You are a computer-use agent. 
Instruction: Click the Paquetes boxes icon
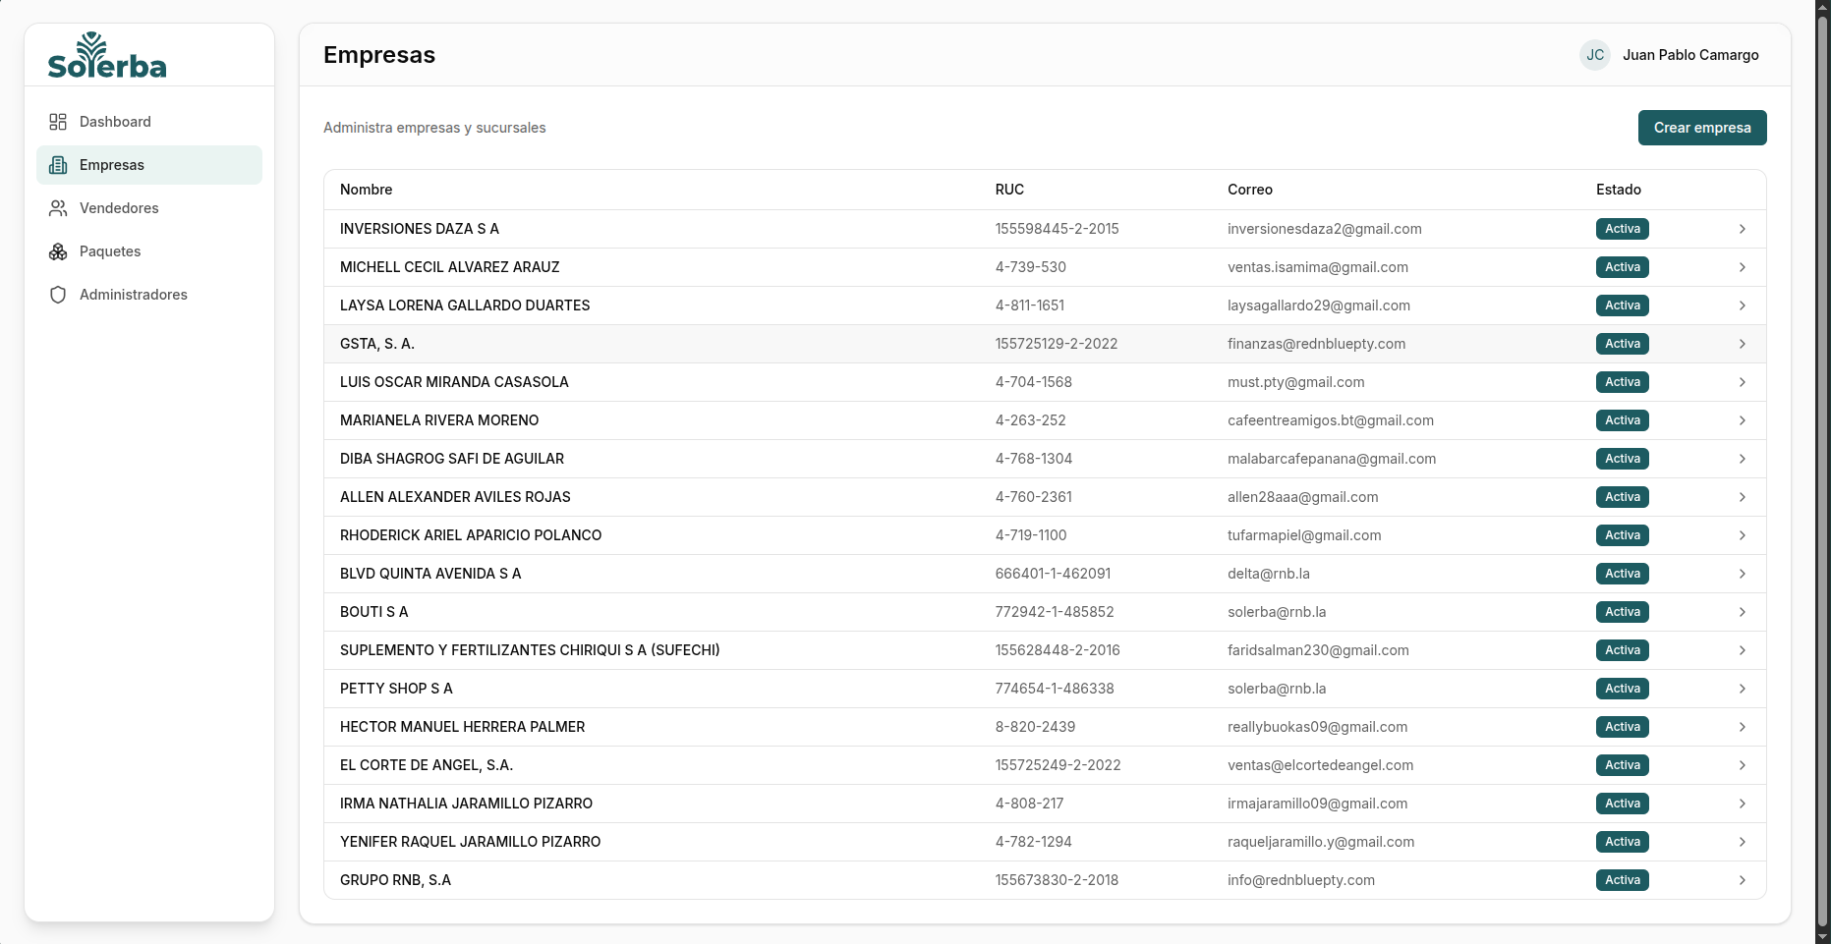[58, 251]
